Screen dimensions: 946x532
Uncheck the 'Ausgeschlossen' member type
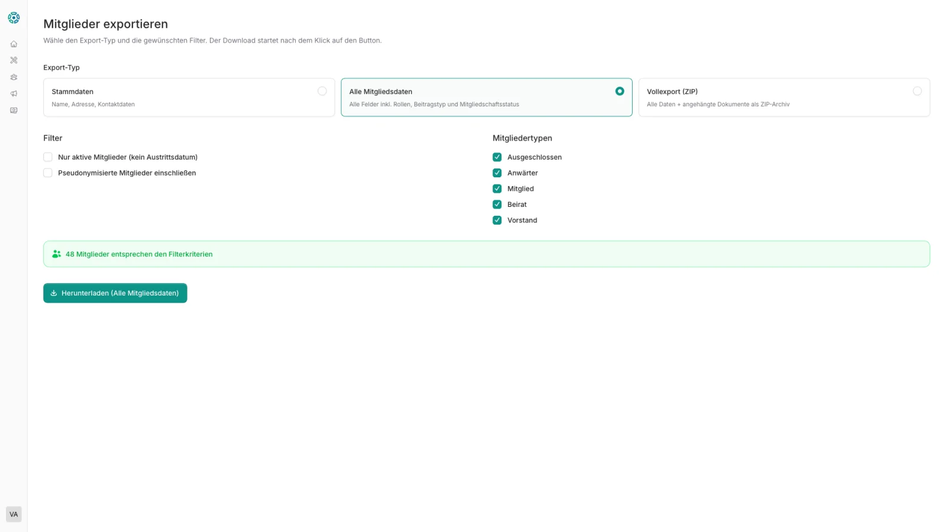(x=497, y=157)
